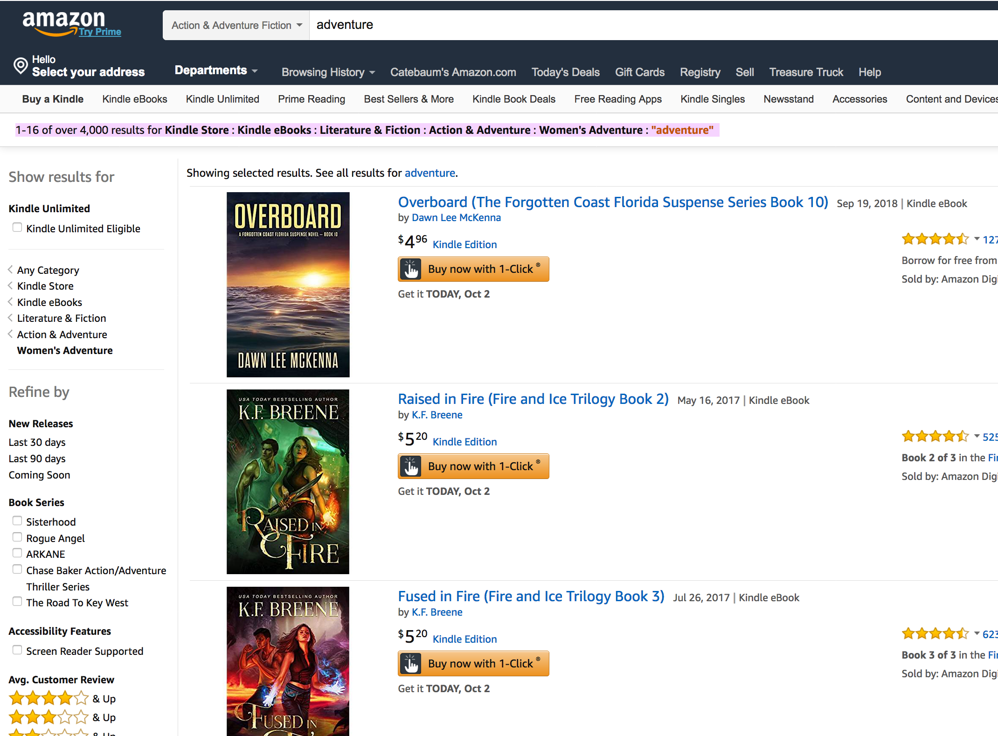Enable Screen Reader Supported filter

pyautogui.click(x=17, y=650)
